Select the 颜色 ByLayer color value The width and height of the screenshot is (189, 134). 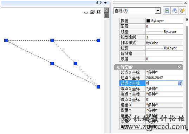point(164,21)
